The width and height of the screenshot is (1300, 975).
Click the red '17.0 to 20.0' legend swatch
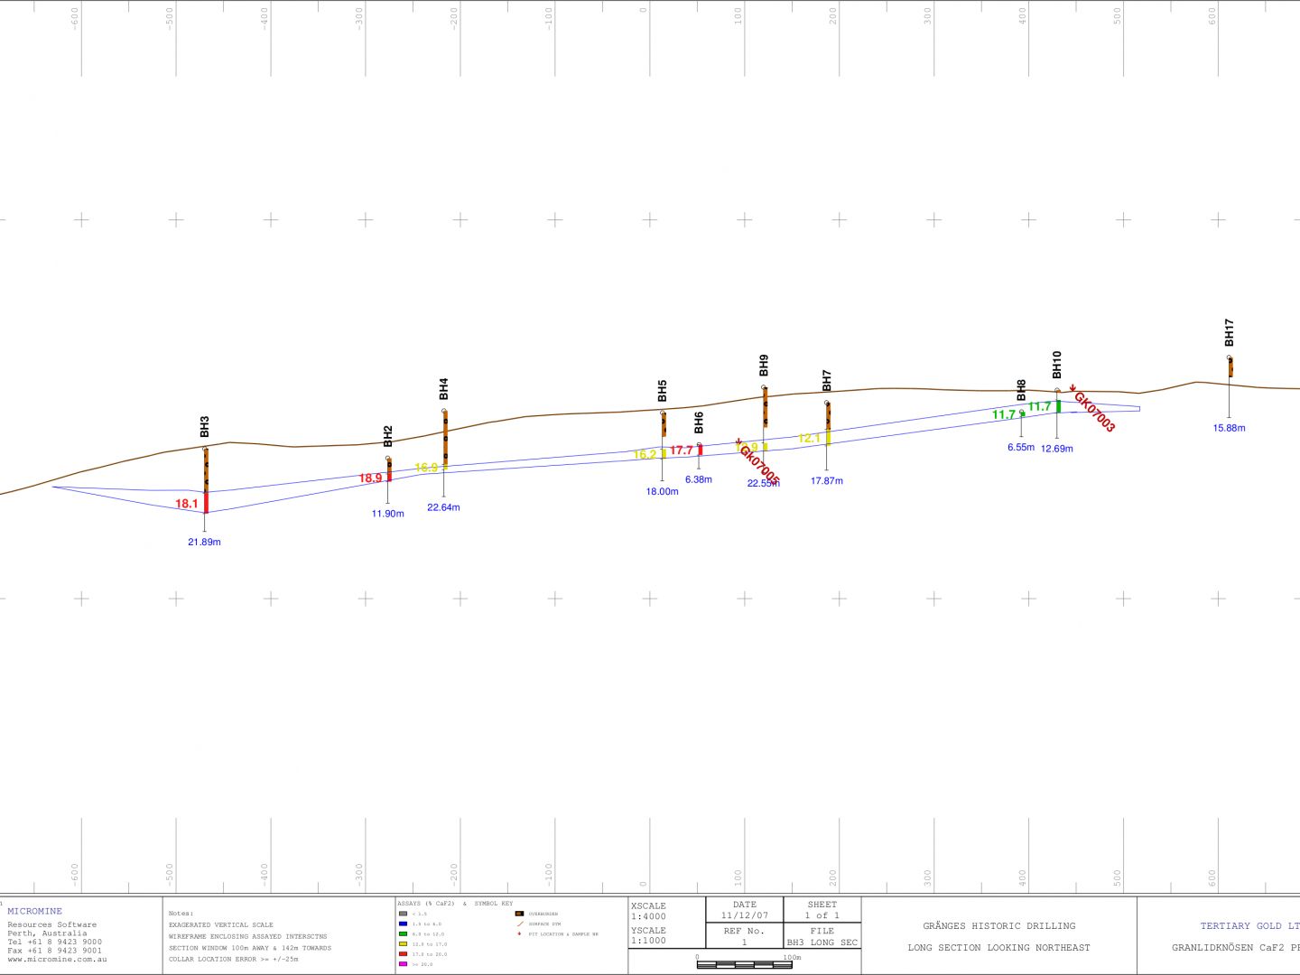coord(403,954)
